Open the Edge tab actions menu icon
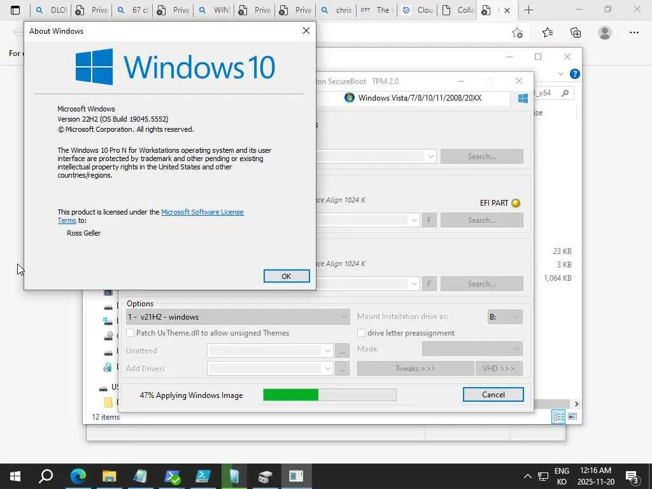652x489 pixels. point(15,10)
